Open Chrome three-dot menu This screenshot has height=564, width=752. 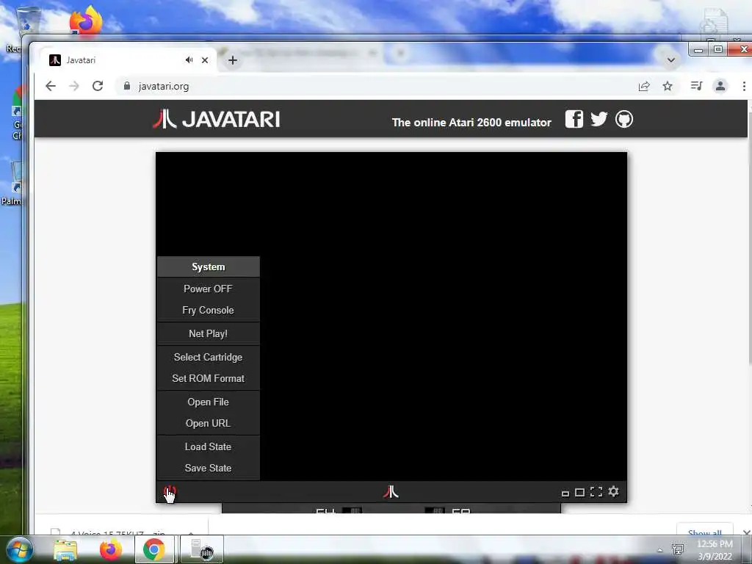pos(744,86)
